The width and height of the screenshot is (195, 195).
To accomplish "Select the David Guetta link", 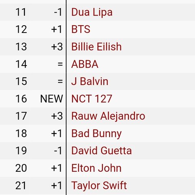I will (x=102, y=151).
